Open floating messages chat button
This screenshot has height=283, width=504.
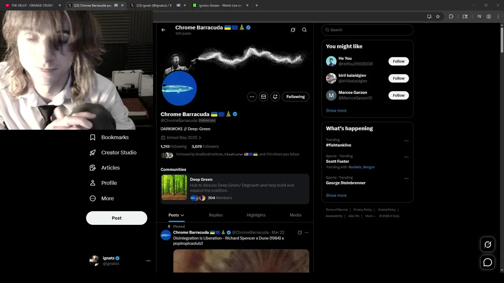point(487,262)
